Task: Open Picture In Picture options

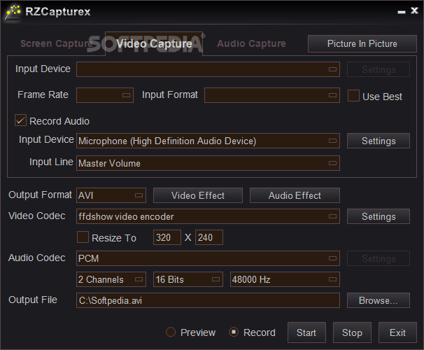Action: point(362,43)
